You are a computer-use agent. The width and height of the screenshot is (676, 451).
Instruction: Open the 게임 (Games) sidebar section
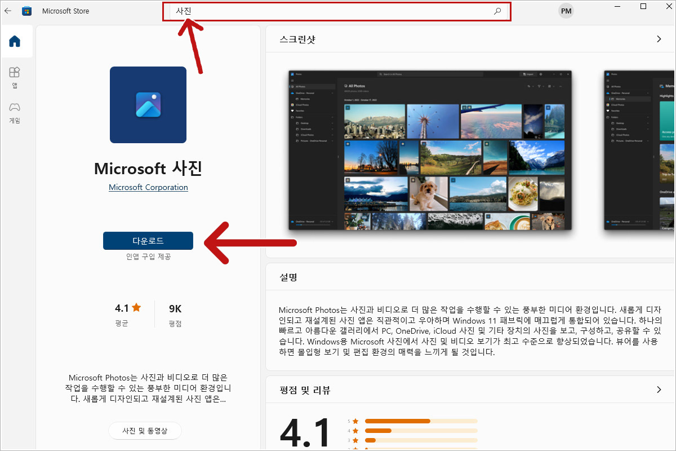click(15, 113)
